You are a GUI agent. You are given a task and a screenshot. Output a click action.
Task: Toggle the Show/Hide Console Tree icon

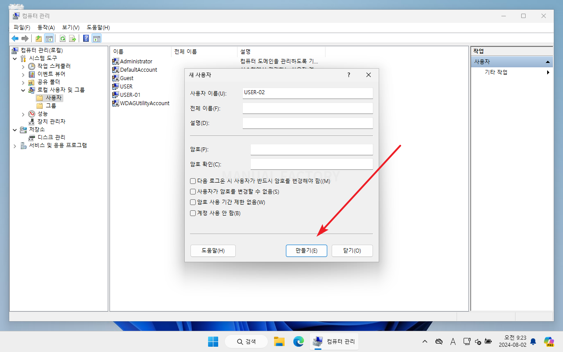(49, 38)
